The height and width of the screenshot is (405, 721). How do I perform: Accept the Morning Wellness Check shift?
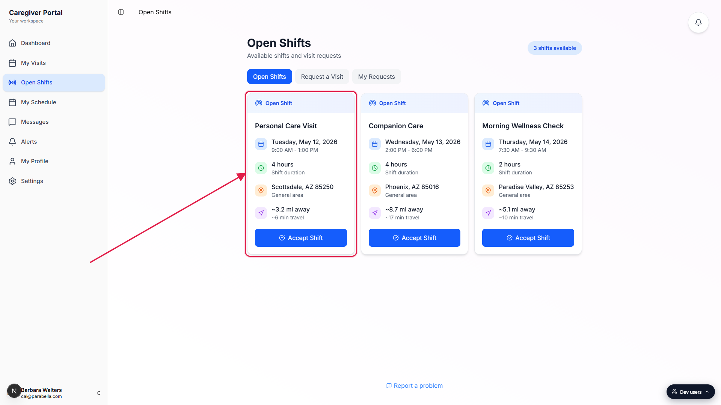coord(528,238)
